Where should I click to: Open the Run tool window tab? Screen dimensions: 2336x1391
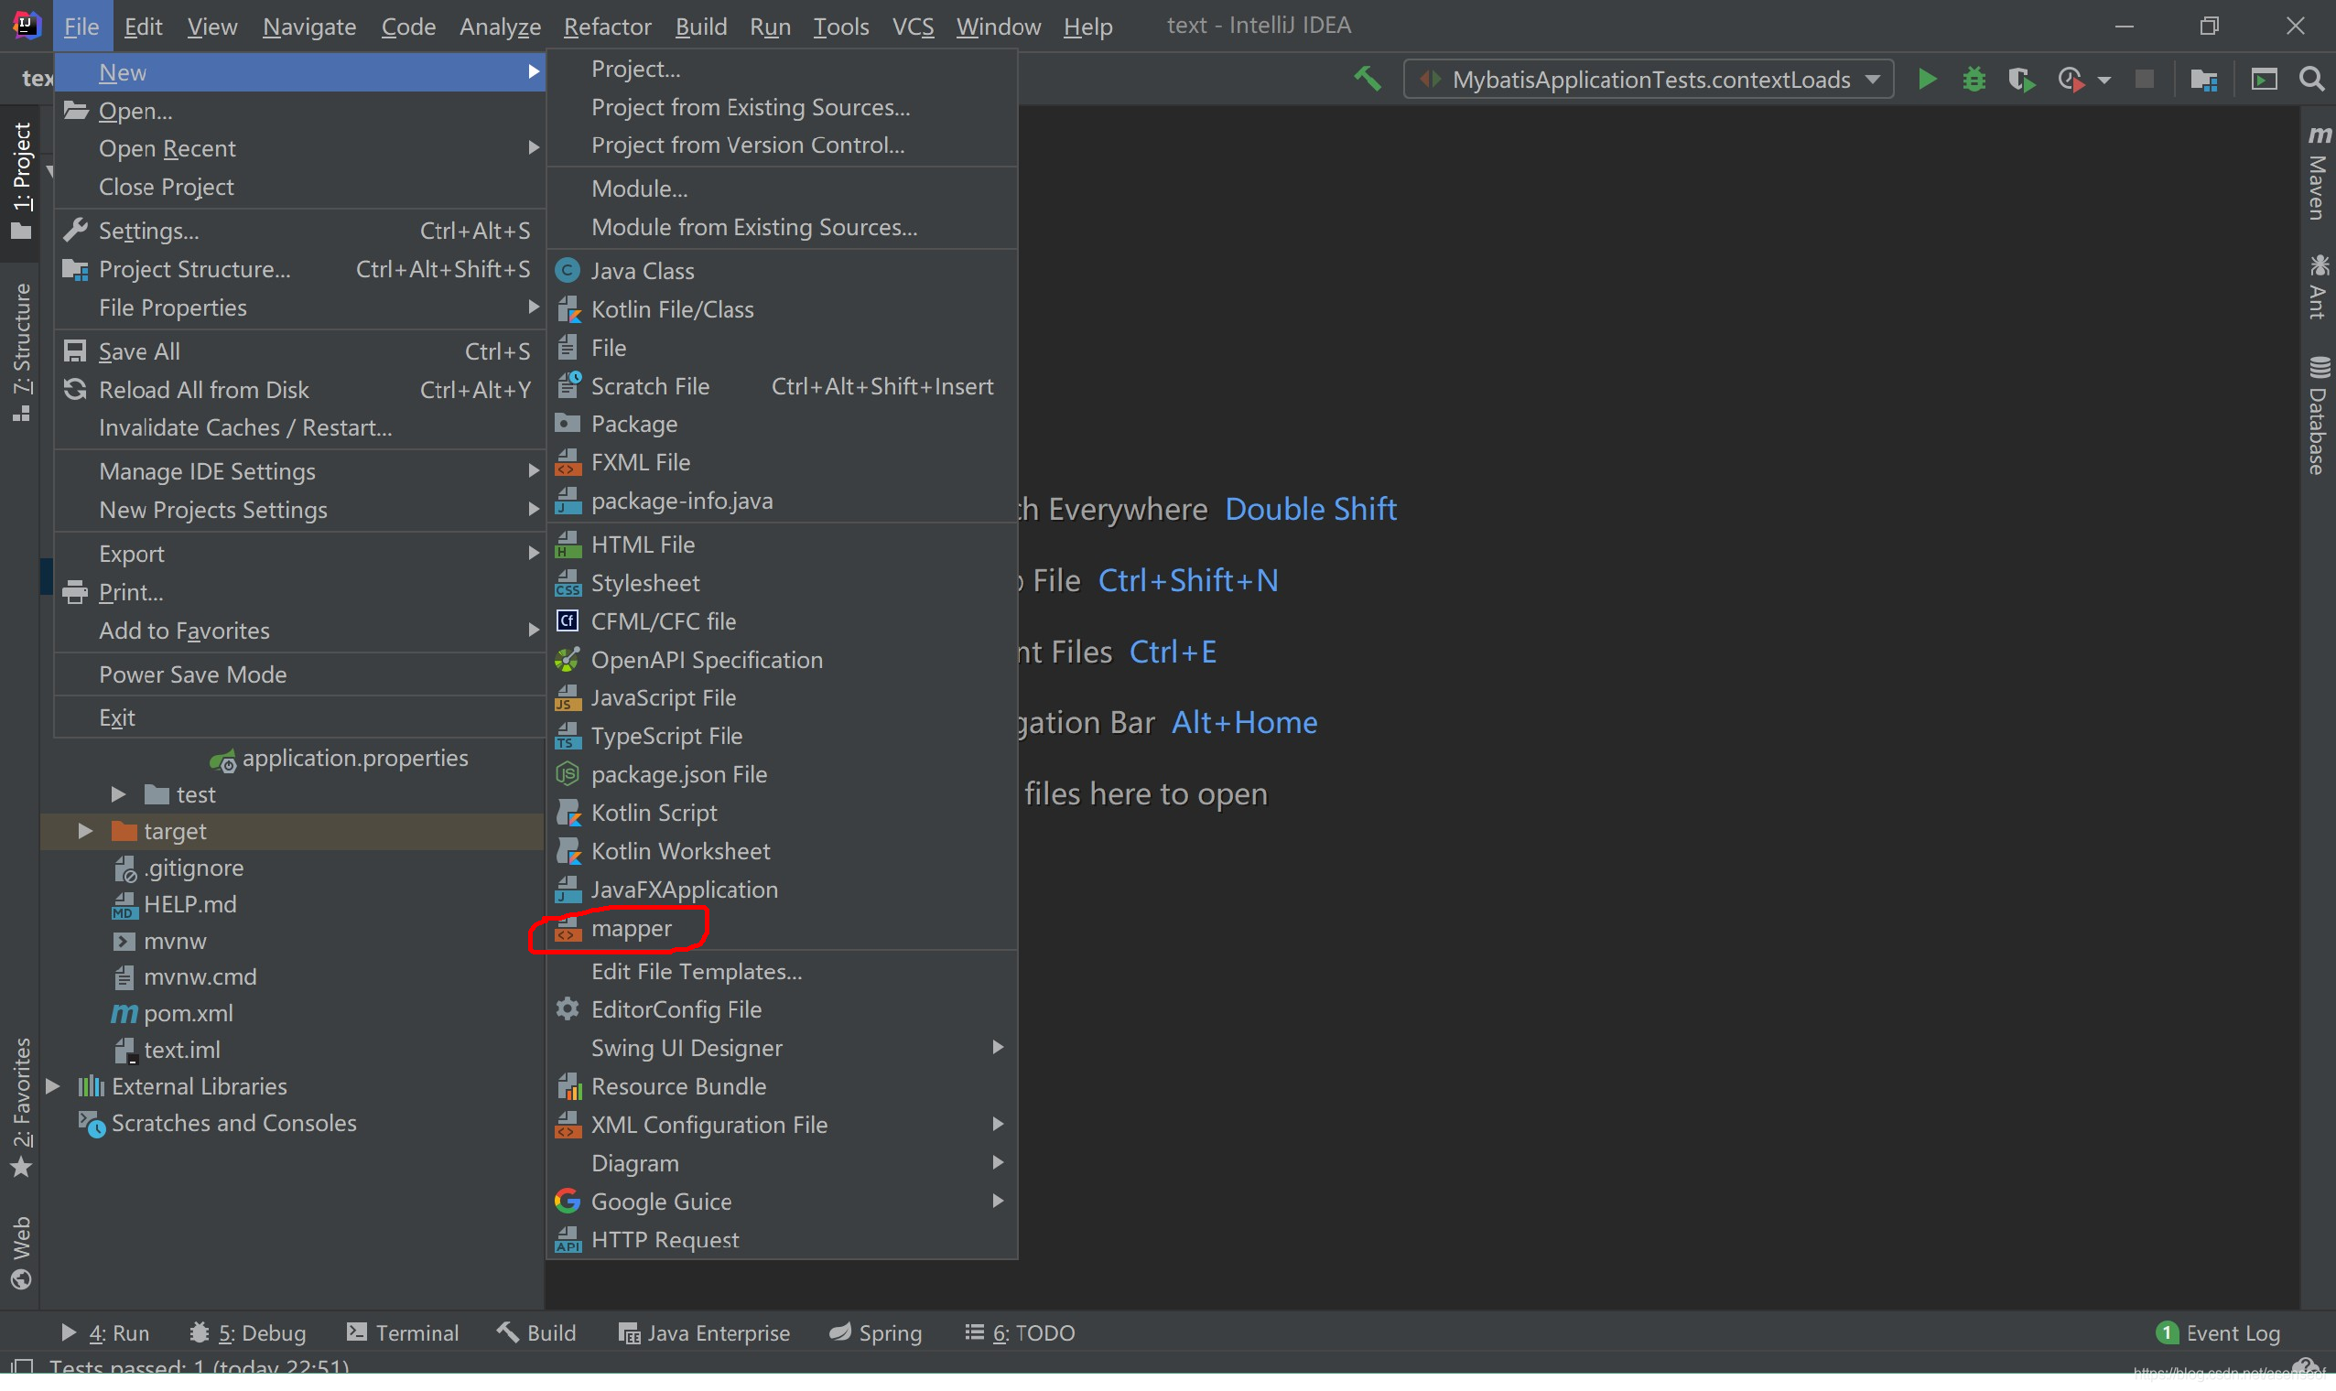(x=105, y=1332)
